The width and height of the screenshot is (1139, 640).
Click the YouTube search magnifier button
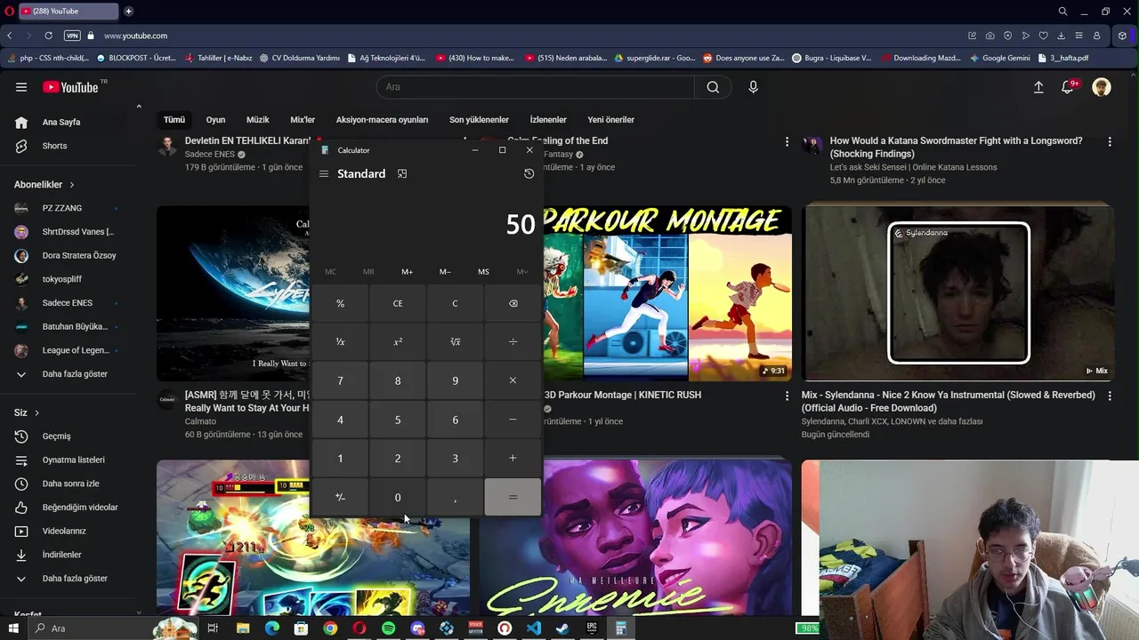[713, 87]
